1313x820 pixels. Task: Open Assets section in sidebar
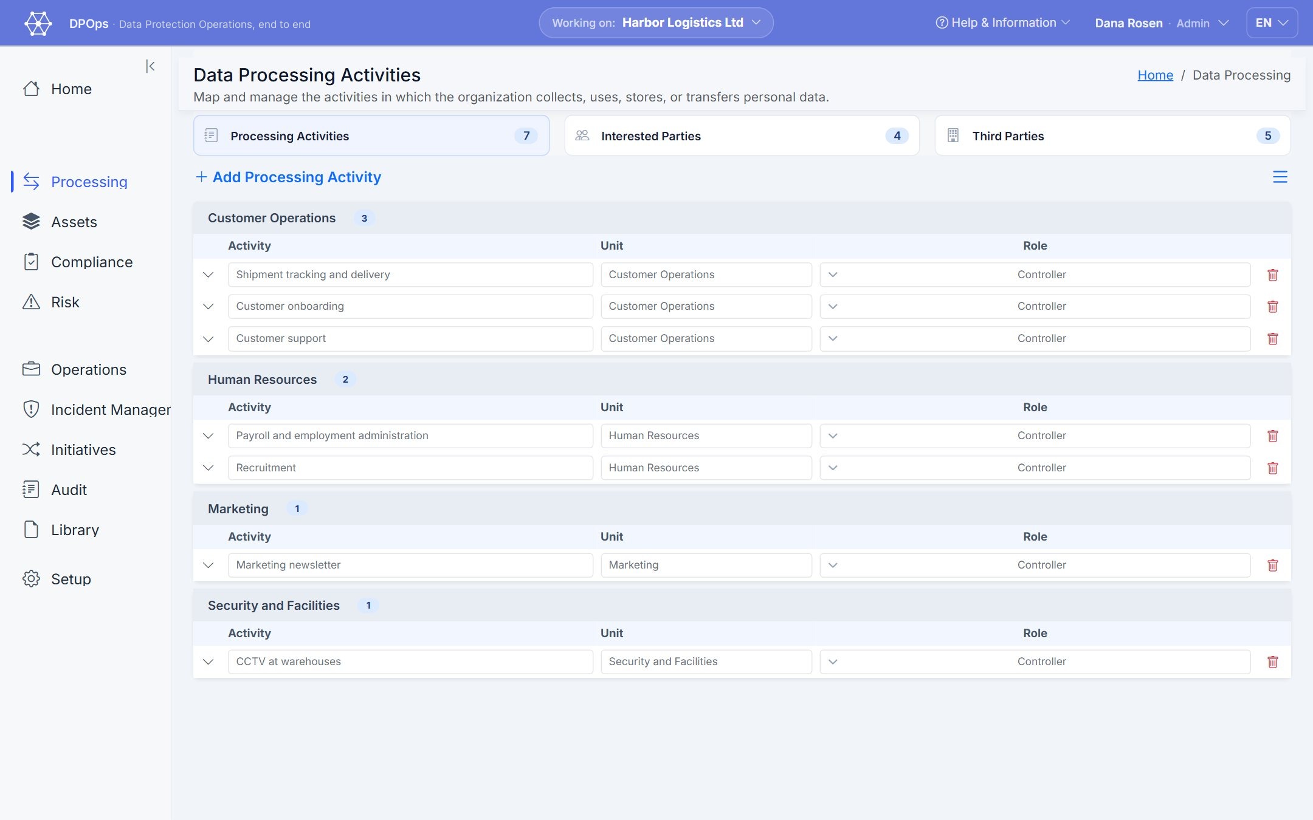[60, 222]
